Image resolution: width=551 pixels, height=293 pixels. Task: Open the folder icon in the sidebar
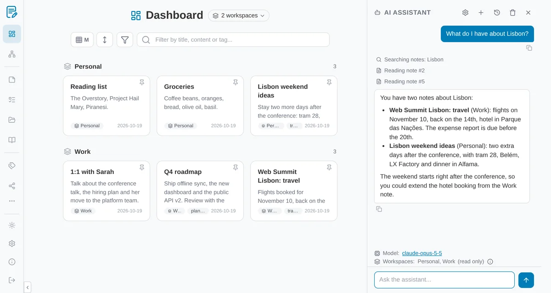click(x=12, y=120)
